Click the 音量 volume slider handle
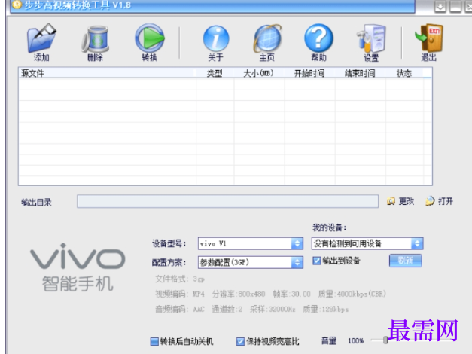 [x=385, y=340]
